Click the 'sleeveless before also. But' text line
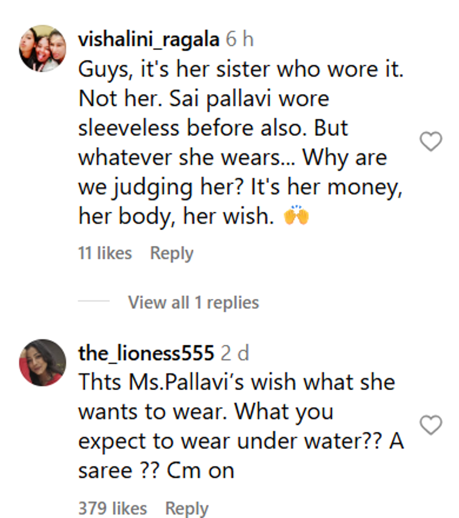This screenshot has height=518, width=459. (x=213, y=128)
